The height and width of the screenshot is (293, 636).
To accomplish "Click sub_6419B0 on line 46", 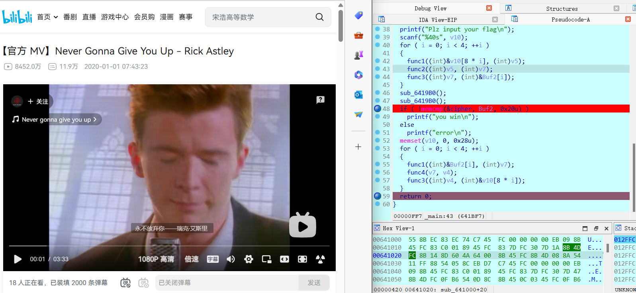I will (417, 93).
